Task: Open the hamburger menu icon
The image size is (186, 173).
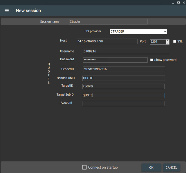Action: click(x=7, y=11)
